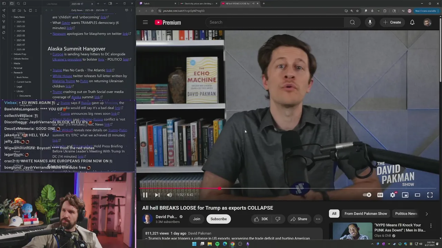Show next filter chips arrow
442x248 pixels.
426,214
